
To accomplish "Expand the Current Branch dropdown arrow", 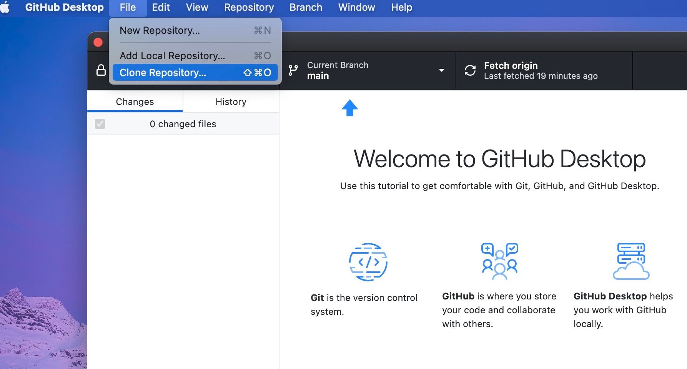I will tap(442, 70).
